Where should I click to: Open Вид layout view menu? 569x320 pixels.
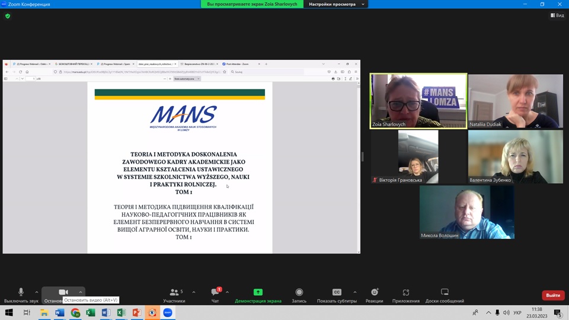(x=557, y=15)
